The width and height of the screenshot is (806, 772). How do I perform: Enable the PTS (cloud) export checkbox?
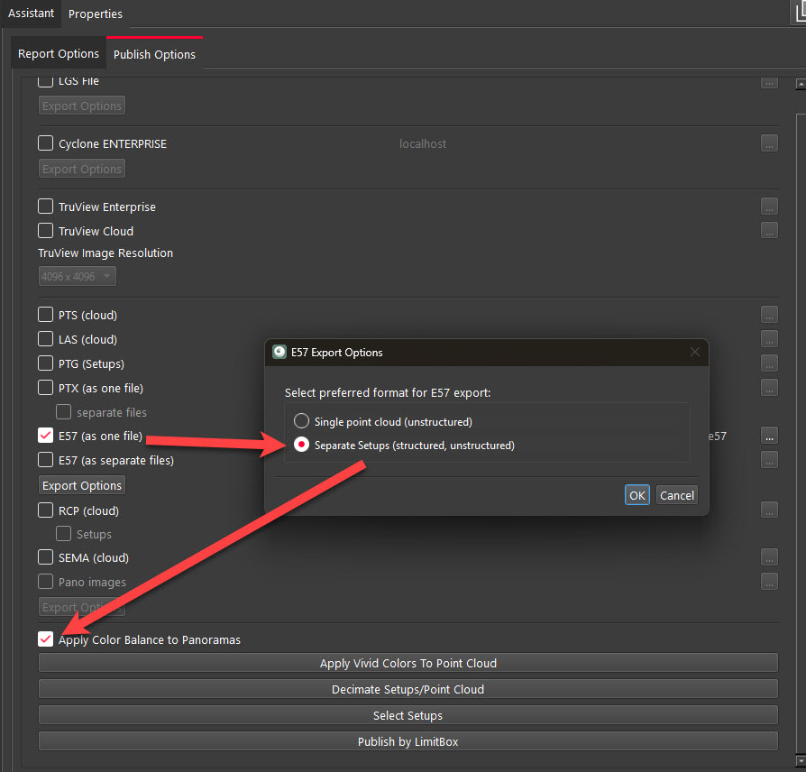click(x=44, y=314)
